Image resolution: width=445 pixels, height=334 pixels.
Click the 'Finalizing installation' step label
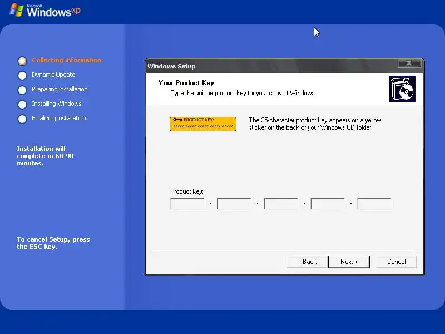point(59,118)
